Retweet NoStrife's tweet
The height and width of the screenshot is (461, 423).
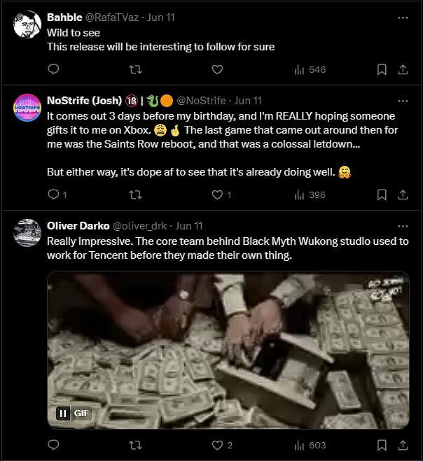click(136, 194)
